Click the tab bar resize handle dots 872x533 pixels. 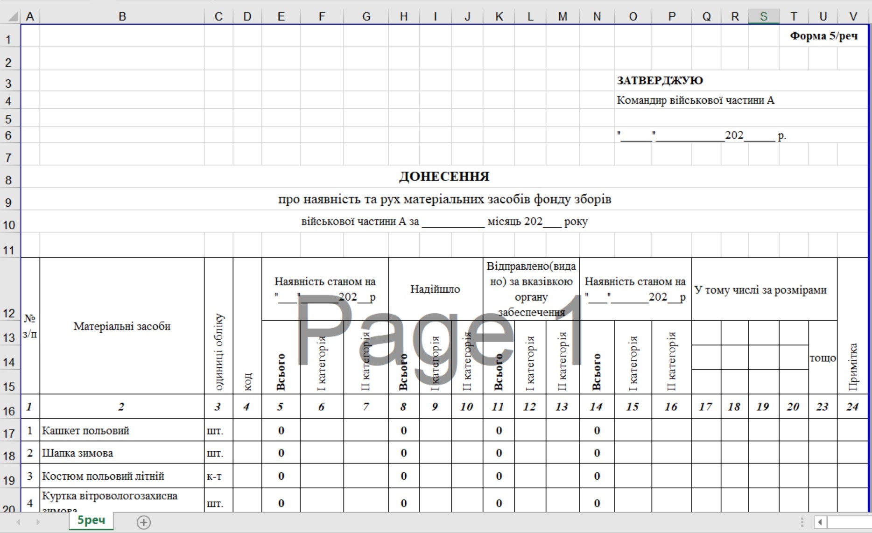click(x=802, y=522)
